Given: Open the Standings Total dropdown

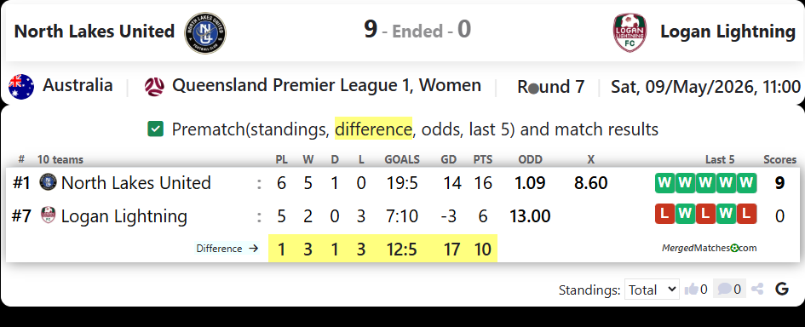Looking at the screenshot, I should (x=652, y=290).
